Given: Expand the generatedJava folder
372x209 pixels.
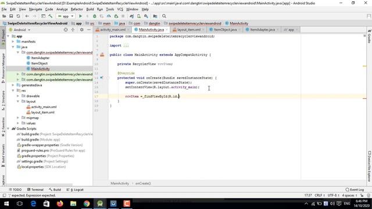Looking at the screenshot, I should tap(13, 85).
